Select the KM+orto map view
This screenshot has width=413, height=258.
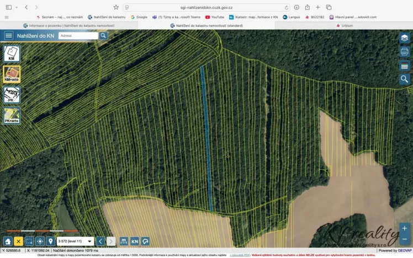(12, 74)
